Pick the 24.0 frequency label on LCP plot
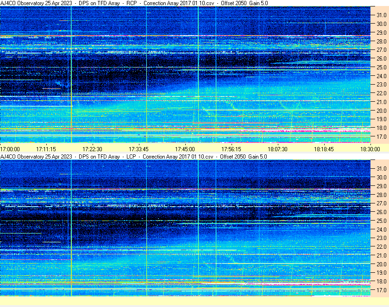This screenshot has width=389, height=307. click(x=382, y=230)
